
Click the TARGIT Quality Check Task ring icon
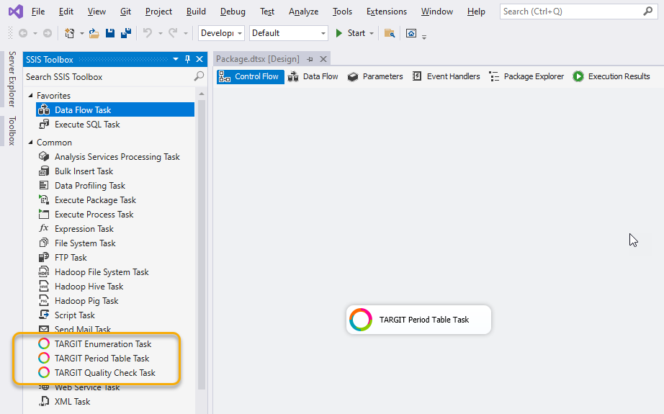(x=44, y=372)
